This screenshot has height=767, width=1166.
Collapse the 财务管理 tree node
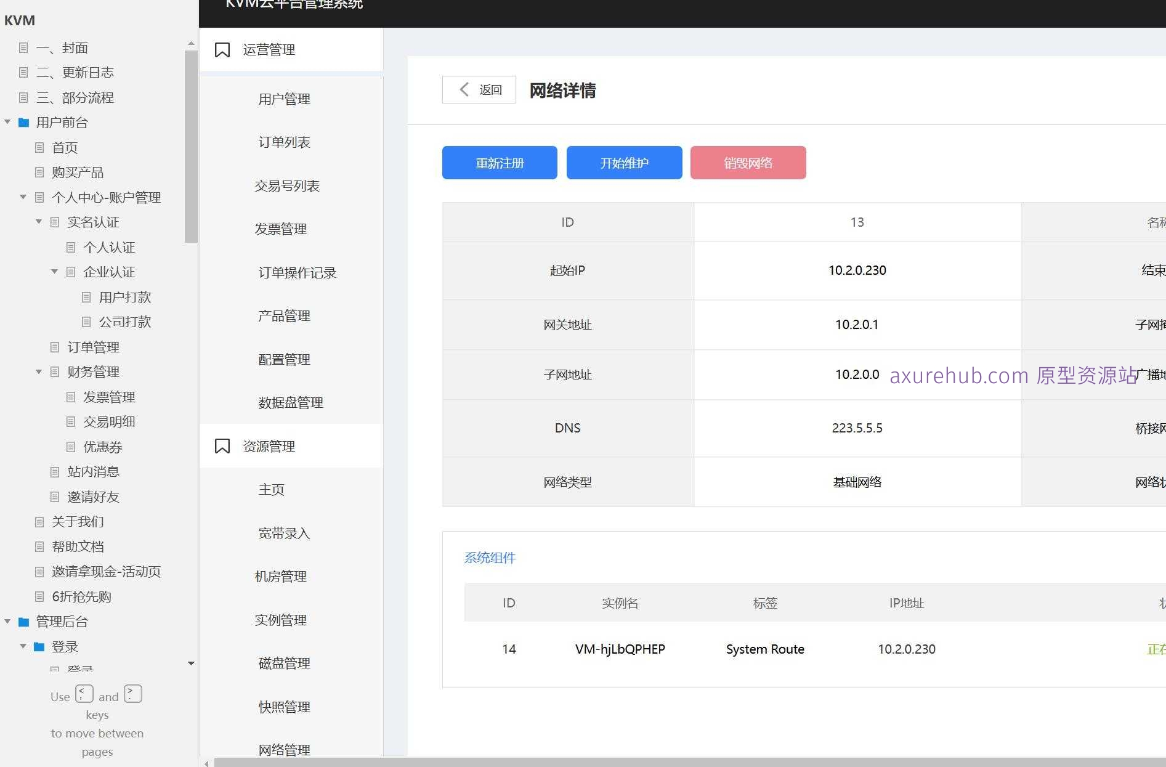(x=39, y=371)
